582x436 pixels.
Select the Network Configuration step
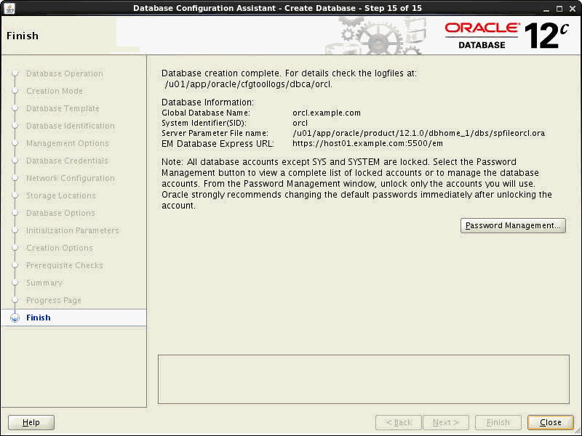[70, 178]
